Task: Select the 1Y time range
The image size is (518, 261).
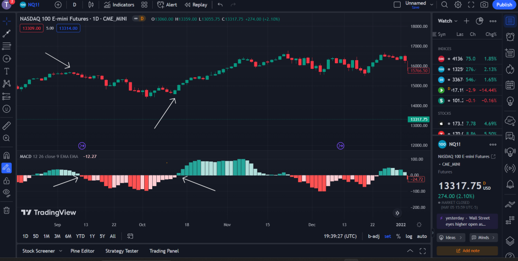Action: point(92,236)
